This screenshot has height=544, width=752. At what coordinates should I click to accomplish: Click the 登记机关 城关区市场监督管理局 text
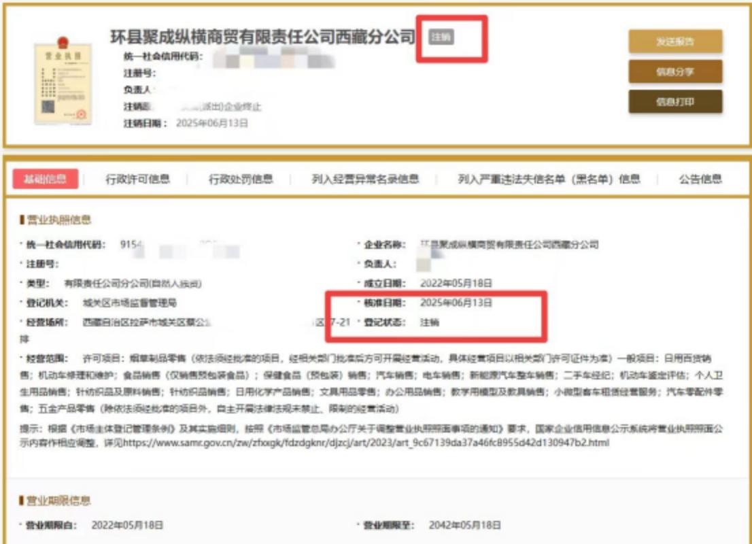(125, 303)
